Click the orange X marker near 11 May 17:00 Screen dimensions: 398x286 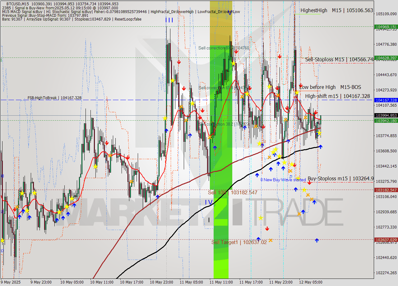point(256,126)
